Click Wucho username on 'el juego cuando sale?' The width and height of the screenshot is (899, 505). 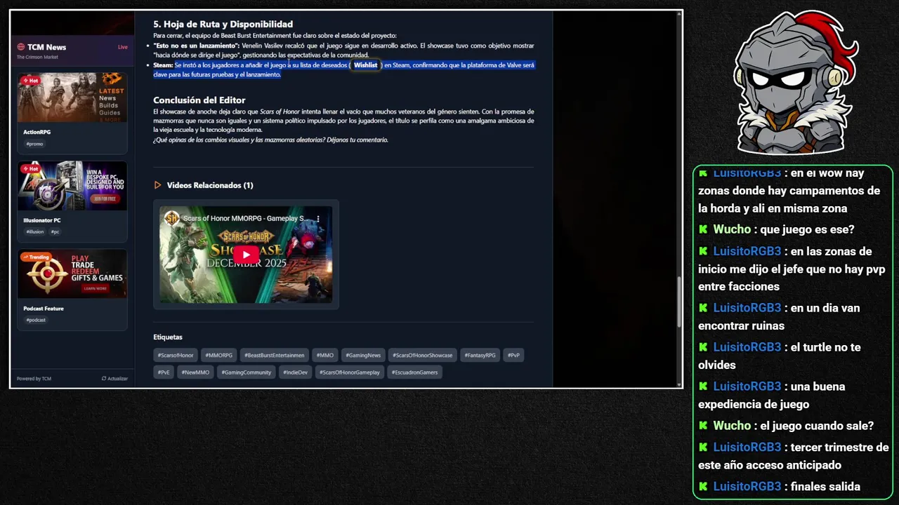[x=732, y=426]
